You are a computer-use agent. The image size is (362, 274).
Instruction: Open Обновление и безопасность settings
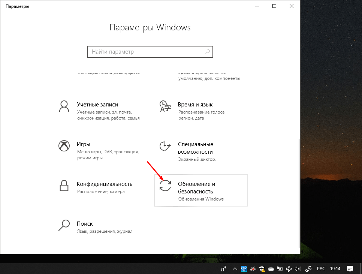tap(200, 190)
